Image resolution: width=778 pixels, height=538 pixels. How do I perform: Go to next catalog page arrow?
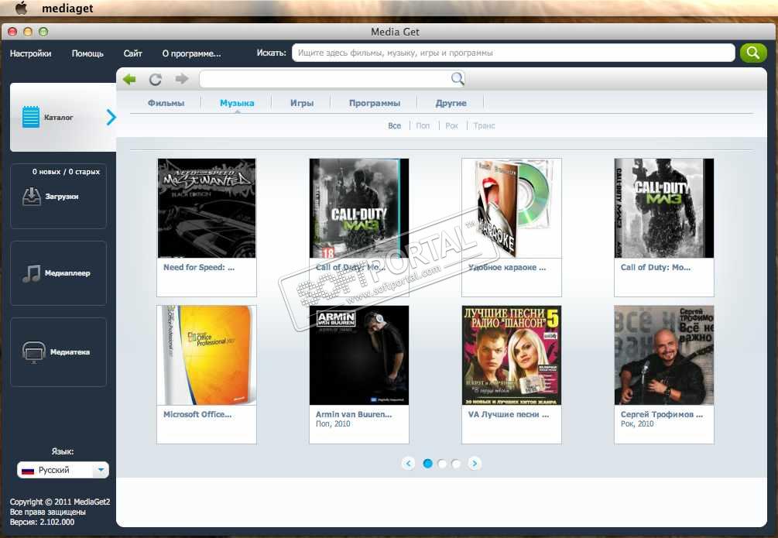tap(475, 464)
